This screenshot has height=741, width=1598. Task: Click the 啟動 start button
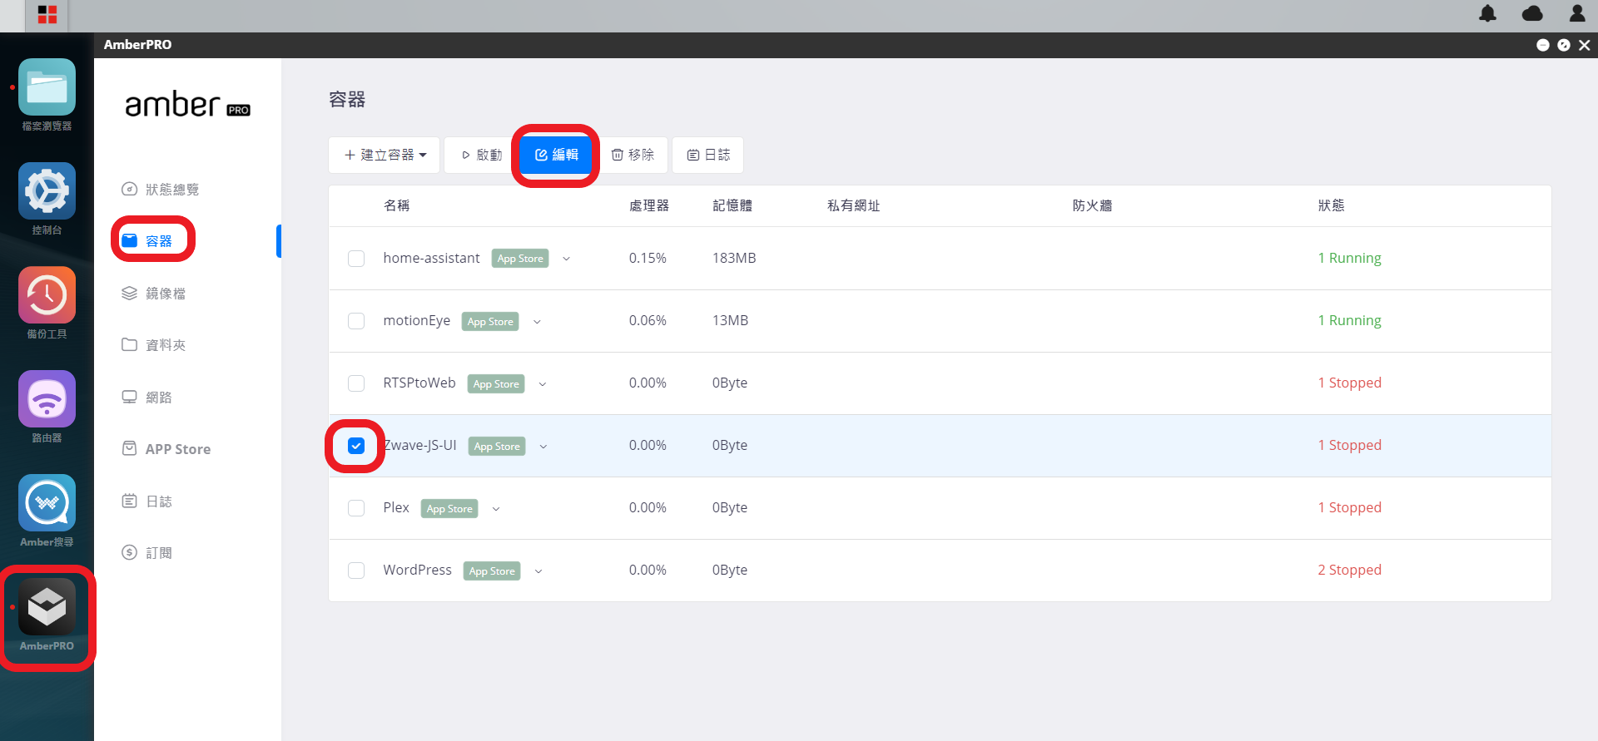[482, 156]
